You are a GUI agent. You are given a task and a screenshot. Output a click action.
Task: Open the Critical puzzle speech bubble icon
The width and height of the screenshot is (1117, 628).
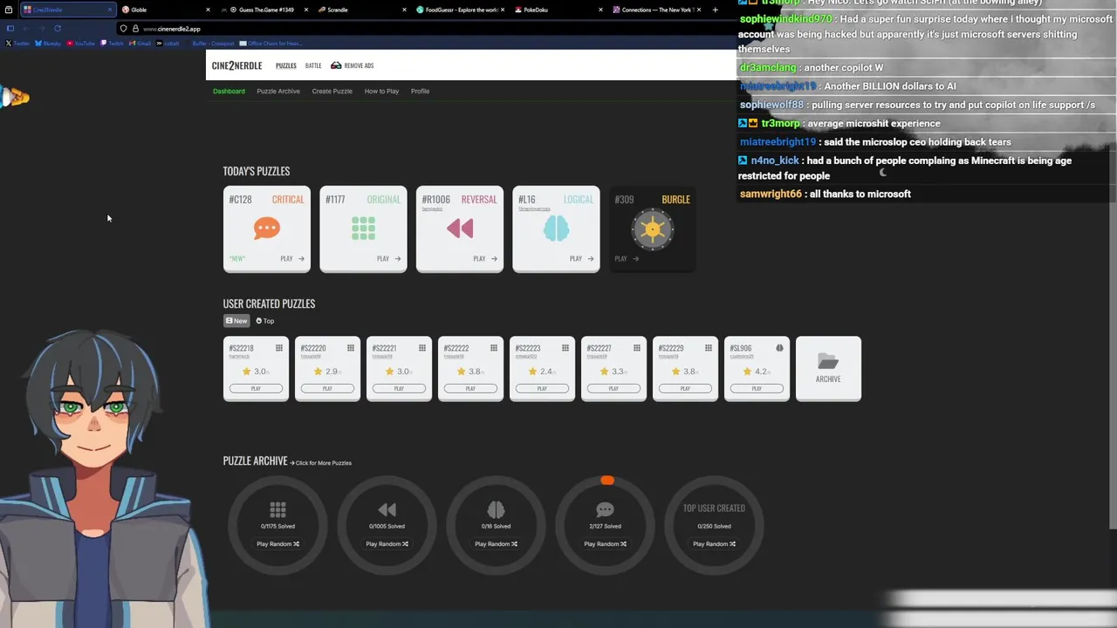[267, 229]
